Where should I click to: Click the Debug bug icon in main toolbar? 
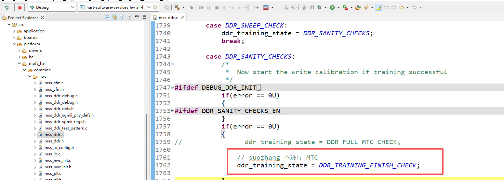tap(319, 7)
